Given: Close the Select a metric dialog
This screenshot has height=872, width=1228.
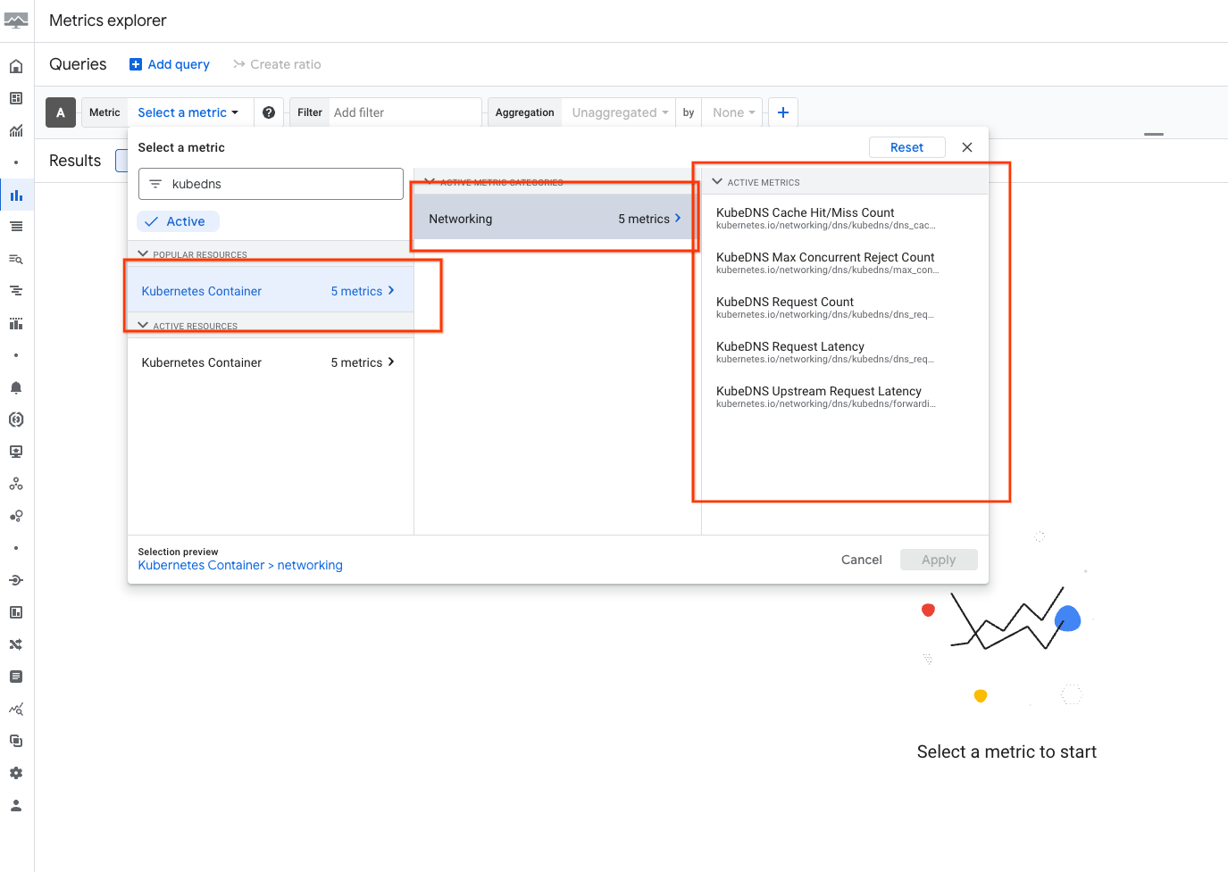Looking at the screenshot, I should point(967,147).
